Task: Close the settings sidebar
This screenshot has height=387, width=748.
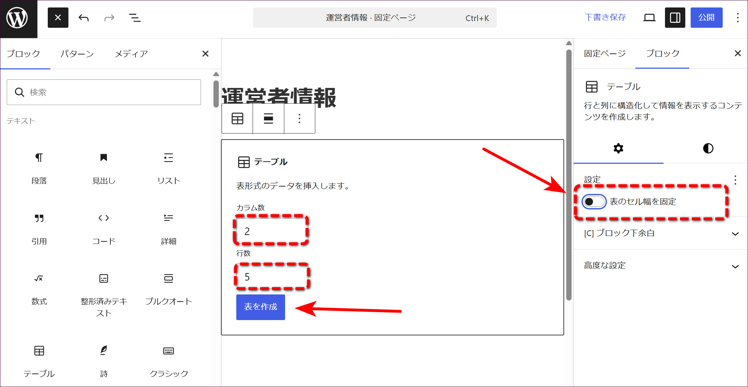Action: tap(738, 53)
